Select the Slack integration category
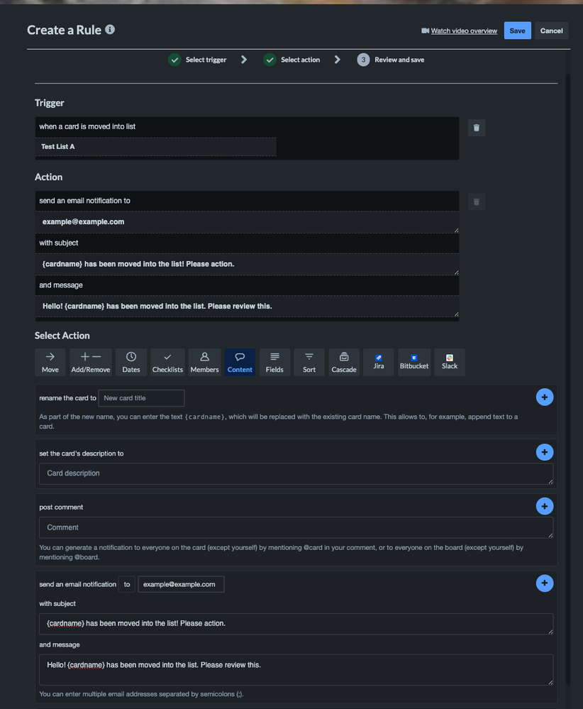583x709 pixels. 449,362
